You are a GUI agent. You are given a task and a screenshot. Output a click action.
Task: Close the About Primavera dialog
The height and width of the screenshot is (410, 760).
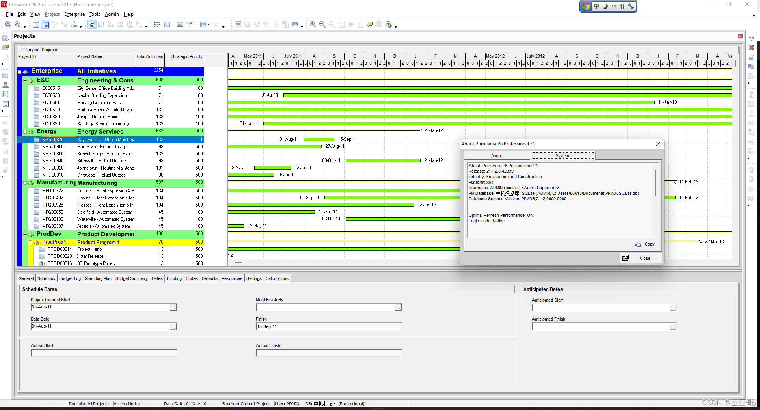[658, 144]
